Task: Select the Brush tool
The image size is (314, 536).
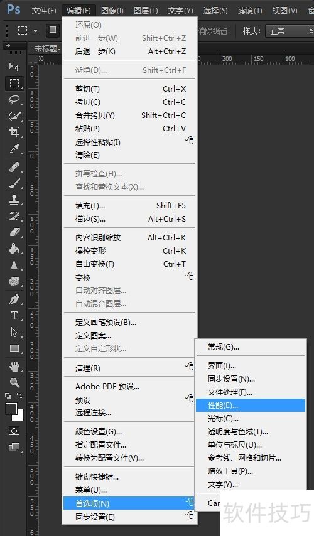Action: click(14, 183)
